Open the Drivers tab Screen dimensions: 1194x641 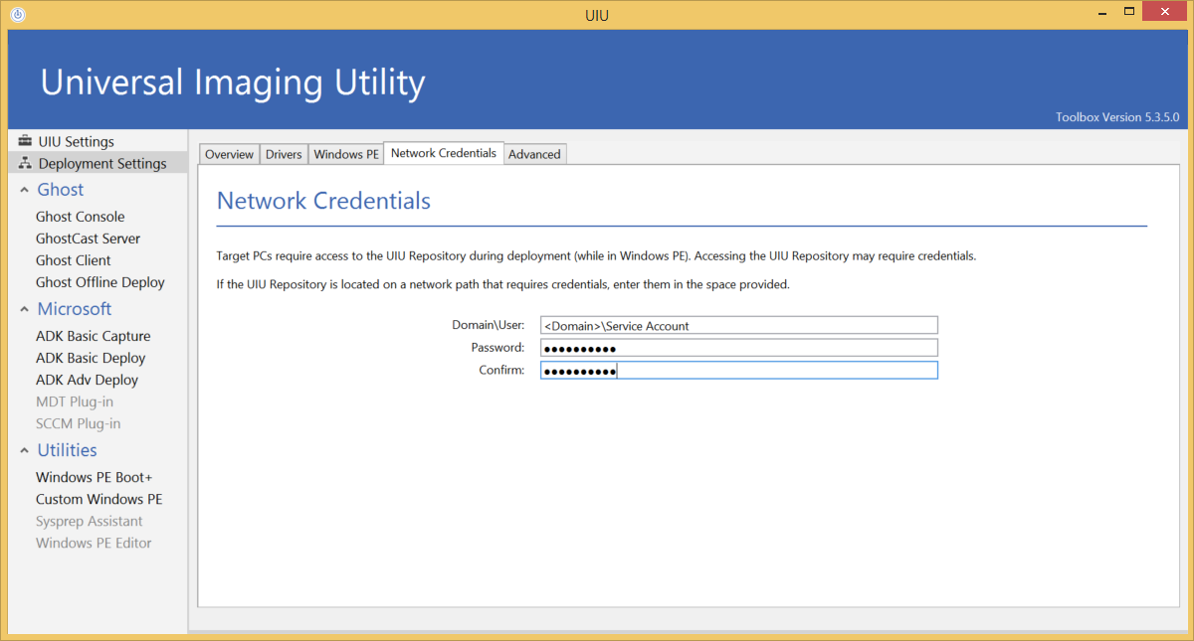click(x=284, y=154)
